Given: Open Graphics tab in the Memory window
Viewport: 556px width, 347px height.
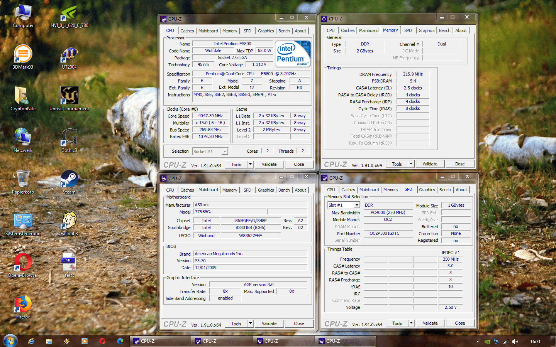Looking at the screenshot, I should click(x=426, y=30).
